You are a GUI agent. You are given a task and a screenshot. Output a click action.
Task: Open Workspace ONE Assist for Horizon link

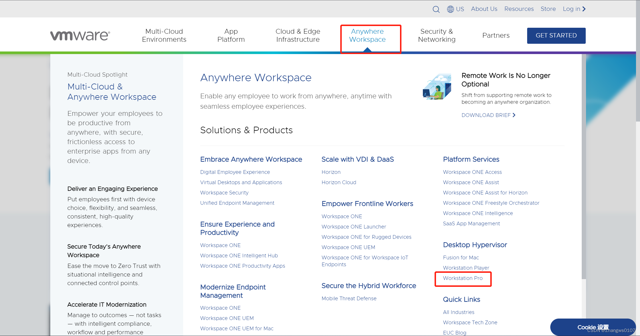(x=485, y=192)
